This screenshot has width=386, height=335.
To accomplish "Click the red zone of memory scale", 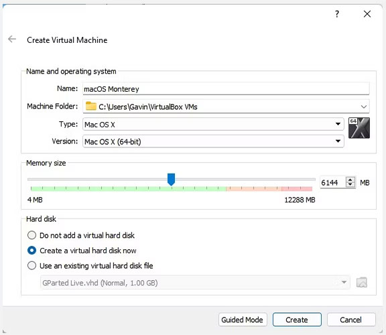I will pos(297,189).
